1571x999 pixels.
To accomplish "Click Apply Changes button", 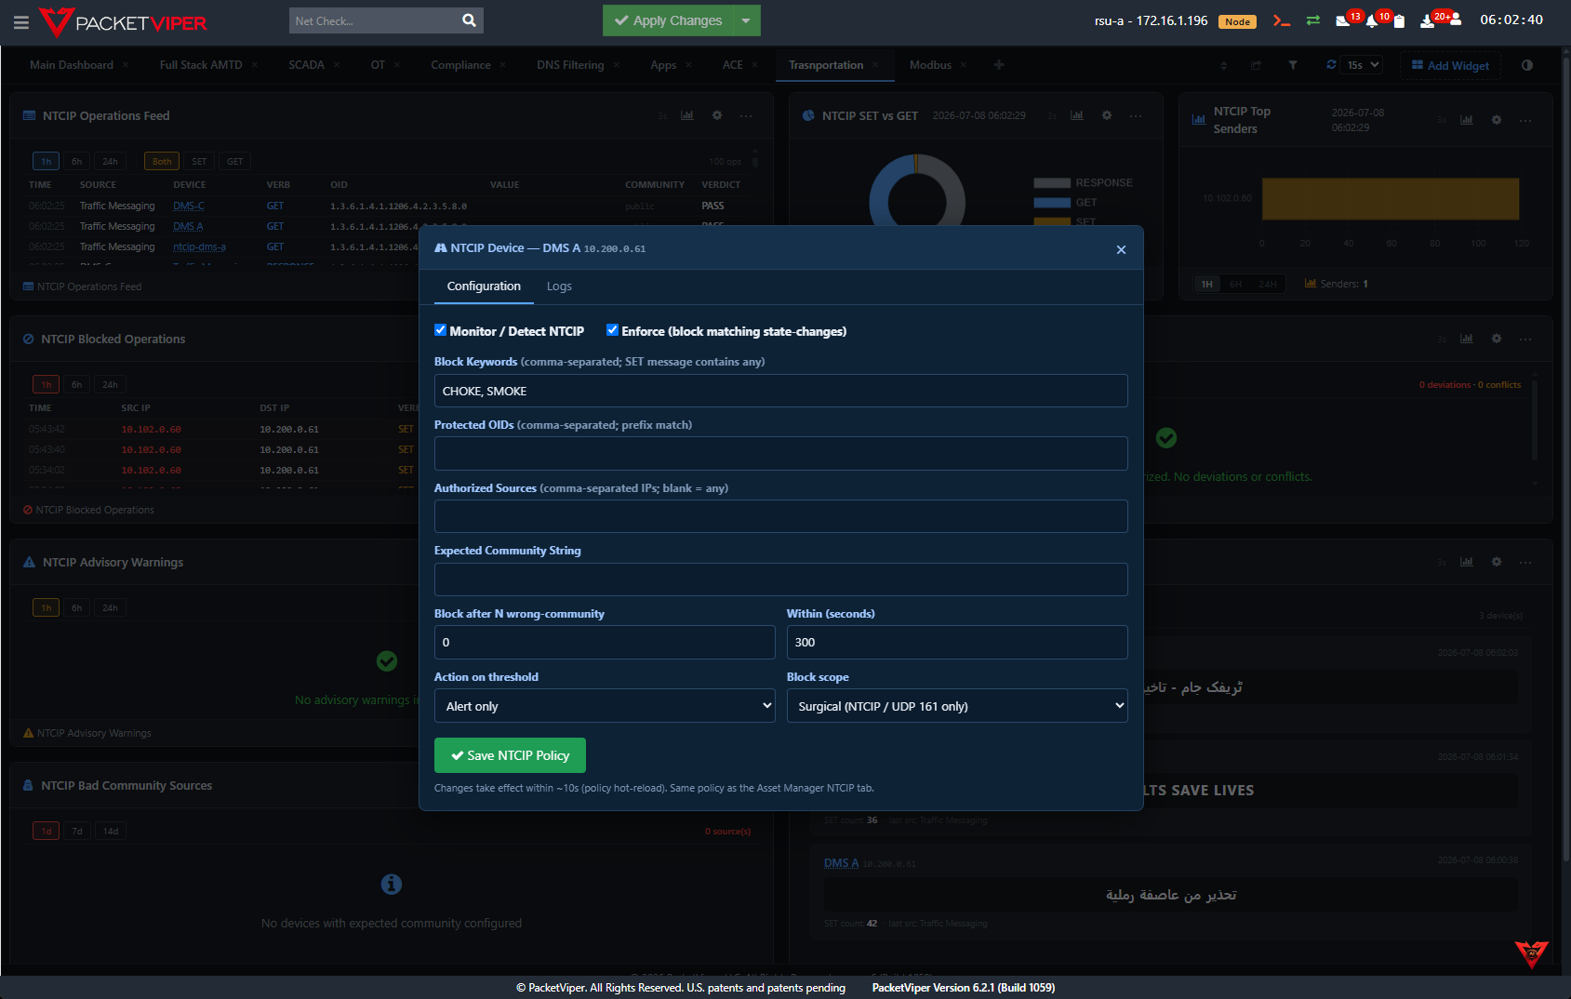I will (x=668, y=20).
